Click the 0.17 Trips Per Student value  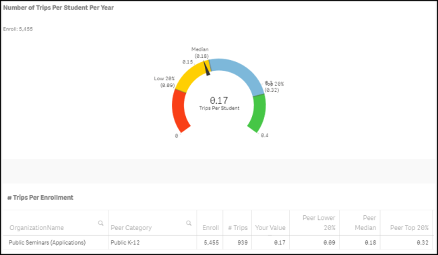[219, 103]
